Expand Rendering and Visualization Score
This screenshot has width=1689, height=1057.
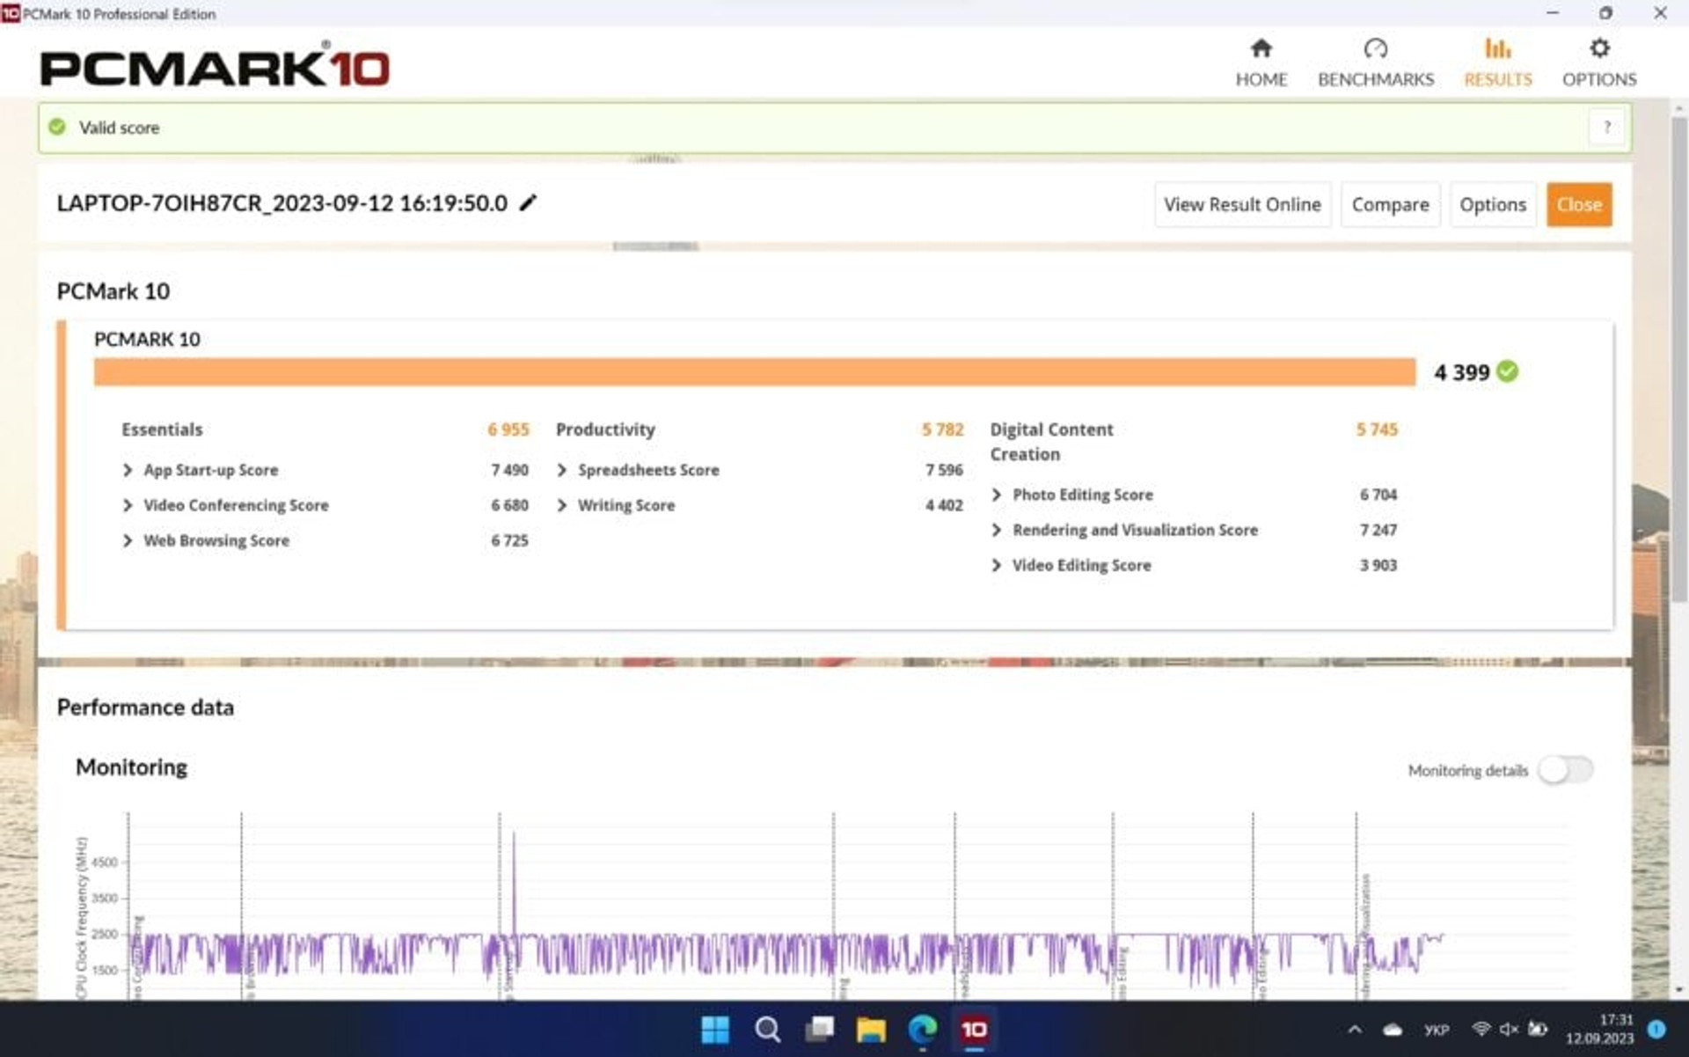click(x=997, y=530)
